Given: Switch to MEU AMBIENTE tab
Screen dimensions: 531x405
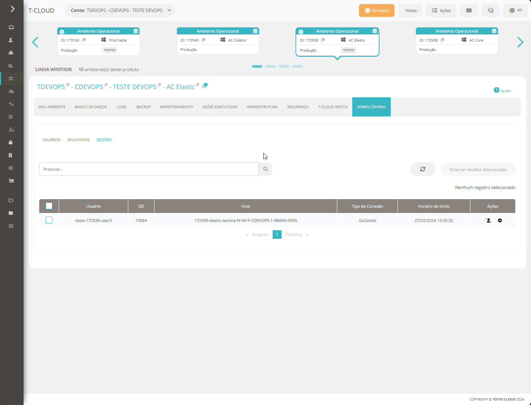Looking at the screenshot, I should point(52,107).
